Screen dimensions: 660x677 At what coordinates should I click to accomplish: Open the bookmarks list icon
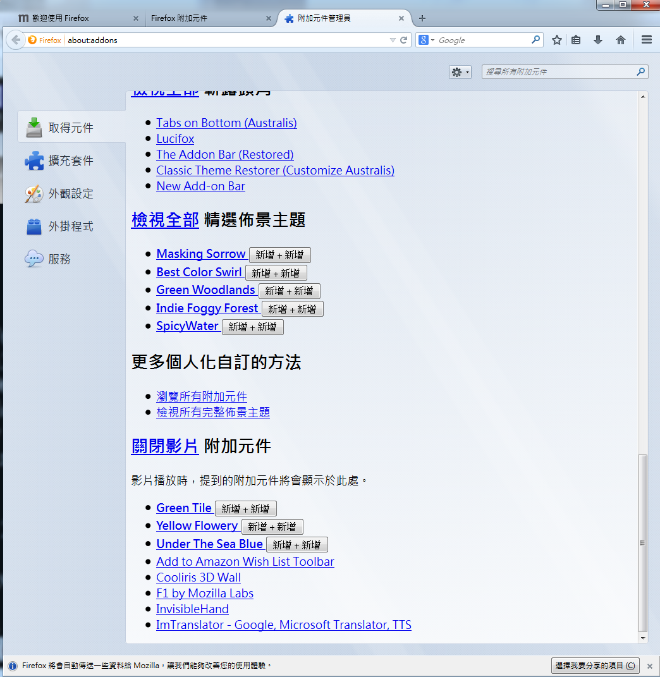click(x=576, y=40)
